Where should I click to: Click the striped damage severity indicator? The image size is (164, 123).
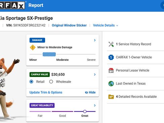(x=49, y=54)
